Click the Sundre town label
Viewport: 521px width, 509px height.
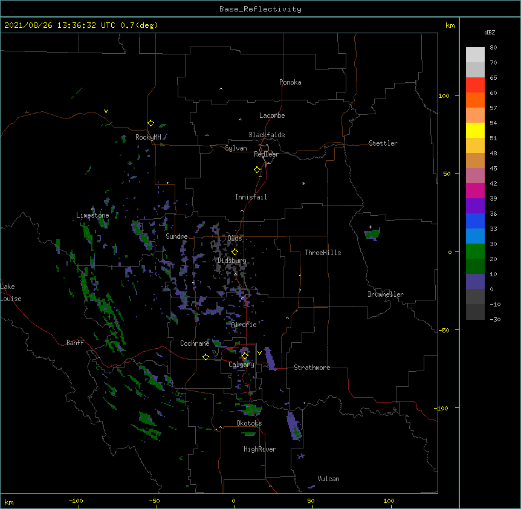coord(176,236)
